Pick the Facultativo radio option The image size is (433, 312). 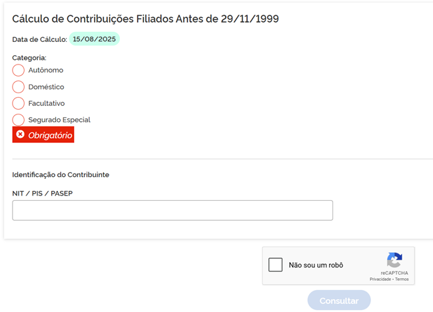point(18,103)
